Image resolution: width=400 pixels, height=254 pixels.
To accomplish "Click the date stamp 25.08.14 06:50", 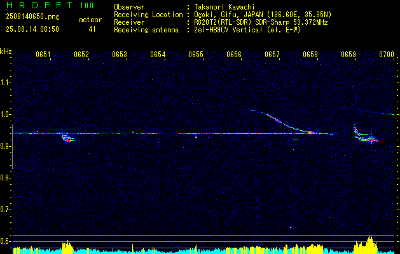I will (32, 29).
